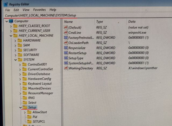Collapse the Computer root node
The width and height of the screenshot is (172, 126).
pyautogui.click(x=7, y=21)
